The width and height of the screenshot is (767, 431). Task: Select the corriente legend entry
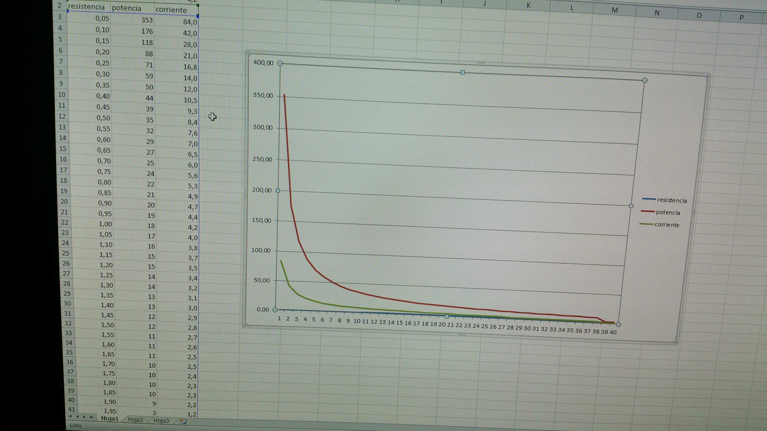coord(667,224)
